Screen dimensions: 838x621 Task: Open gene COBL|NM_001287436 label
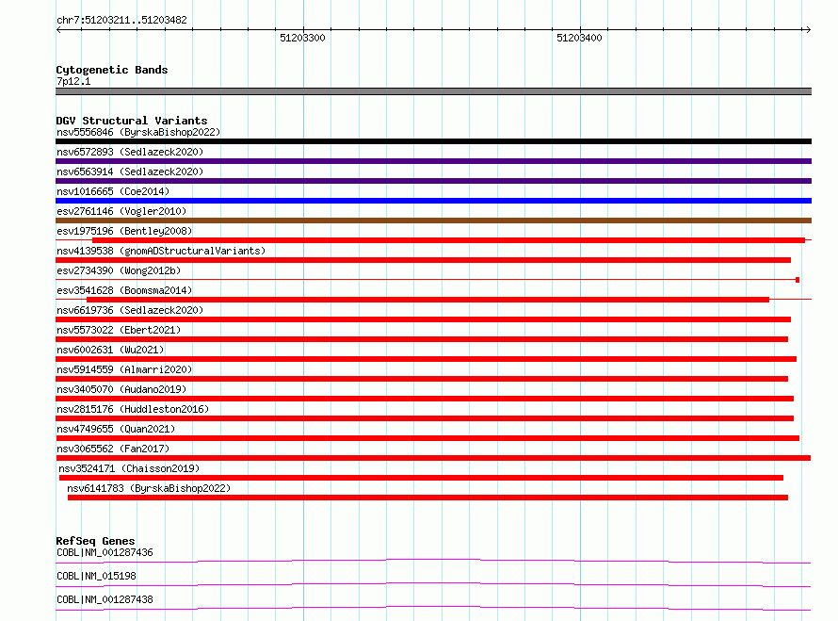[x=105, y=552]
